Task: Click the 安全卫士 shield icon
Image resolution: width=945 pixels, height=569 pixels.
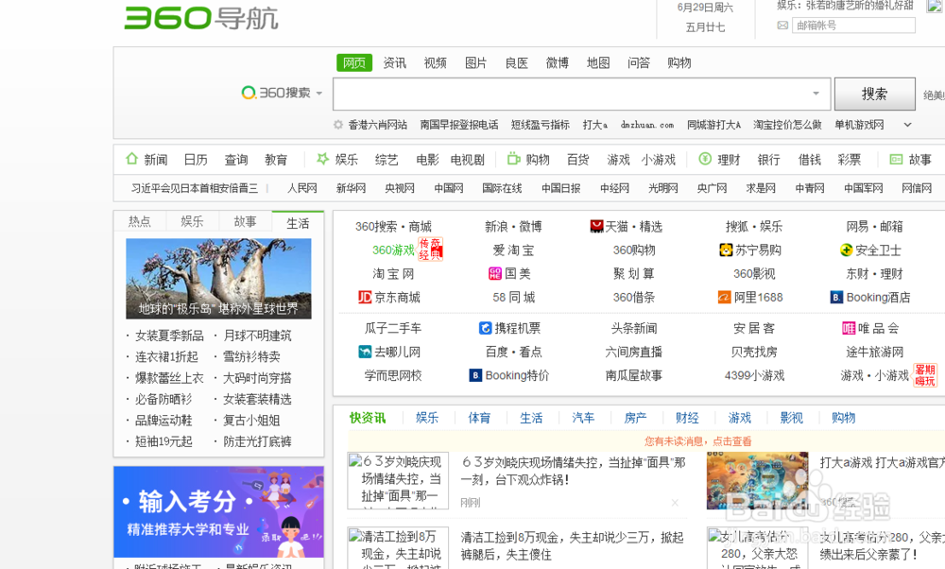Action: (x=847, y=250)
